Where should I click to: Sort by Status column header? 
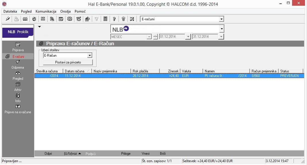click(x=291, y=71)
